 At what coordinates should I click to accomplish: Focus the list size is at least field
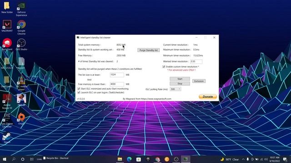pos(117,75)
